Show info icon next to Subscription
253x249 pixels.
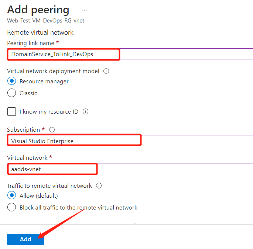[x=52, y=129]
